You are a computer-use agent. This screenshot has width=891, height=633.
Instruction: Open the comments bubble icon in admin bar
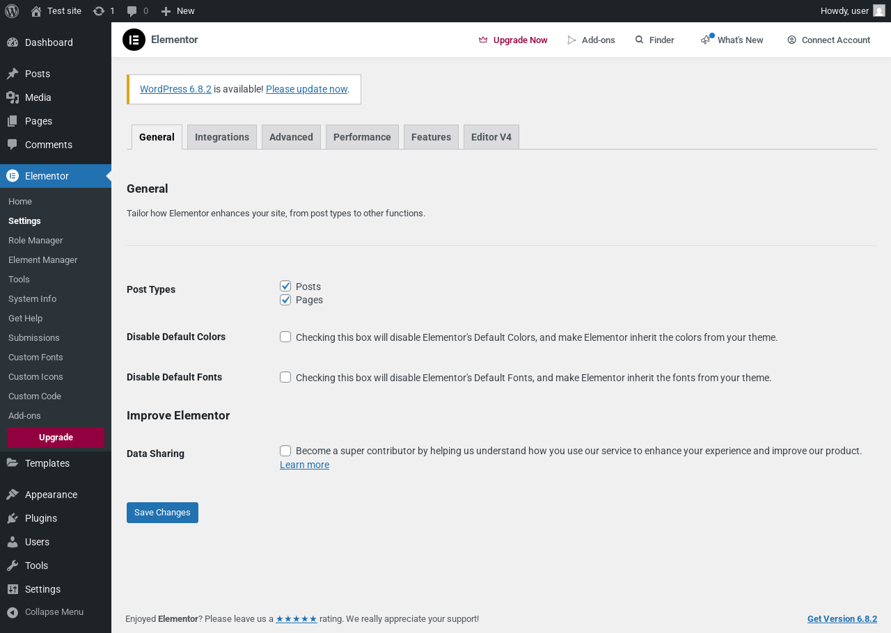pos(132,11)
